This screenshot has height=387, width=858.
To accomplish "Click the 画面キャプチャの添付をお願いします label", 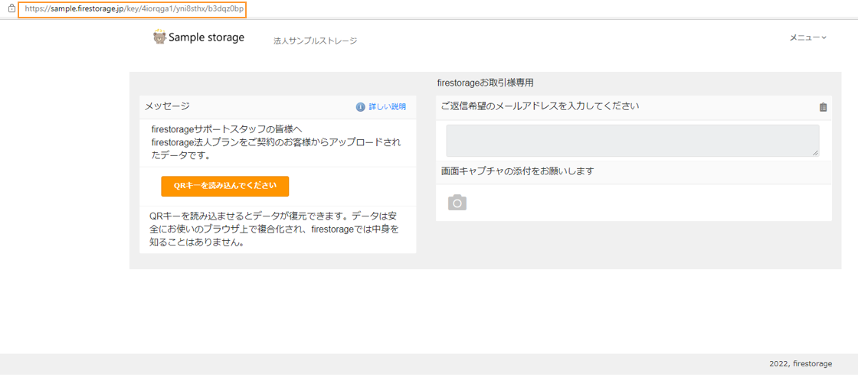I will (x=518, y=171).
